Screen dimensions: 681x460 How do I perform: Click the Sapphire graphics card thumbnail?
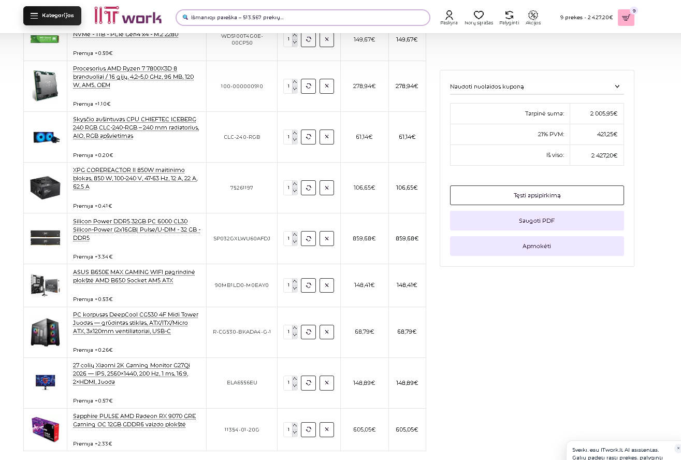pos(45,429)
